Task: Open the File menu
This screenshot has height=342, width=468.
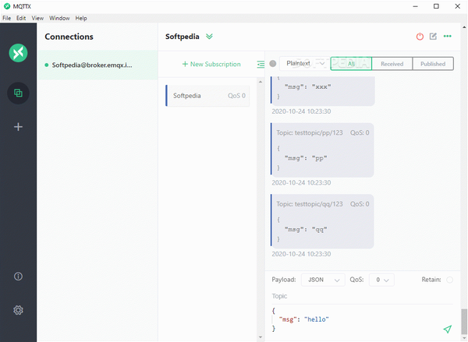Action: (6, 18)
